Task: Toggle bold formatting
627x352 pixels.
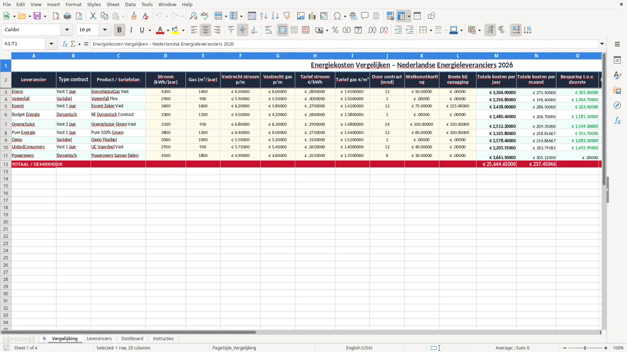Action: tap(119, 30)
